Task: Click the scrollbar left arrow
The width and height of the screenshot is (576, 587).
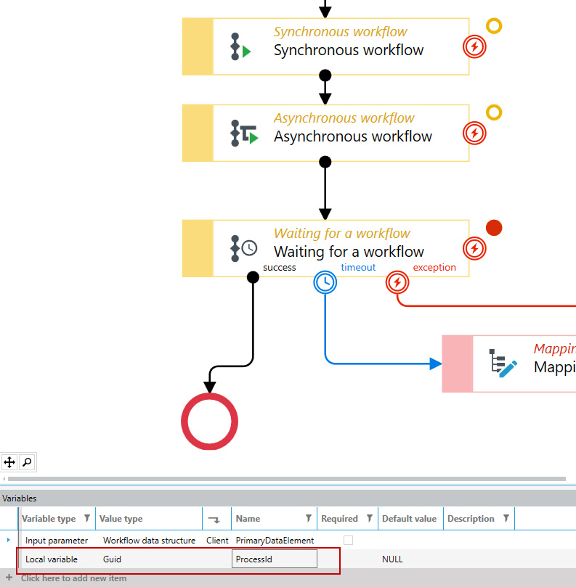Action: [x=4, y=479]
